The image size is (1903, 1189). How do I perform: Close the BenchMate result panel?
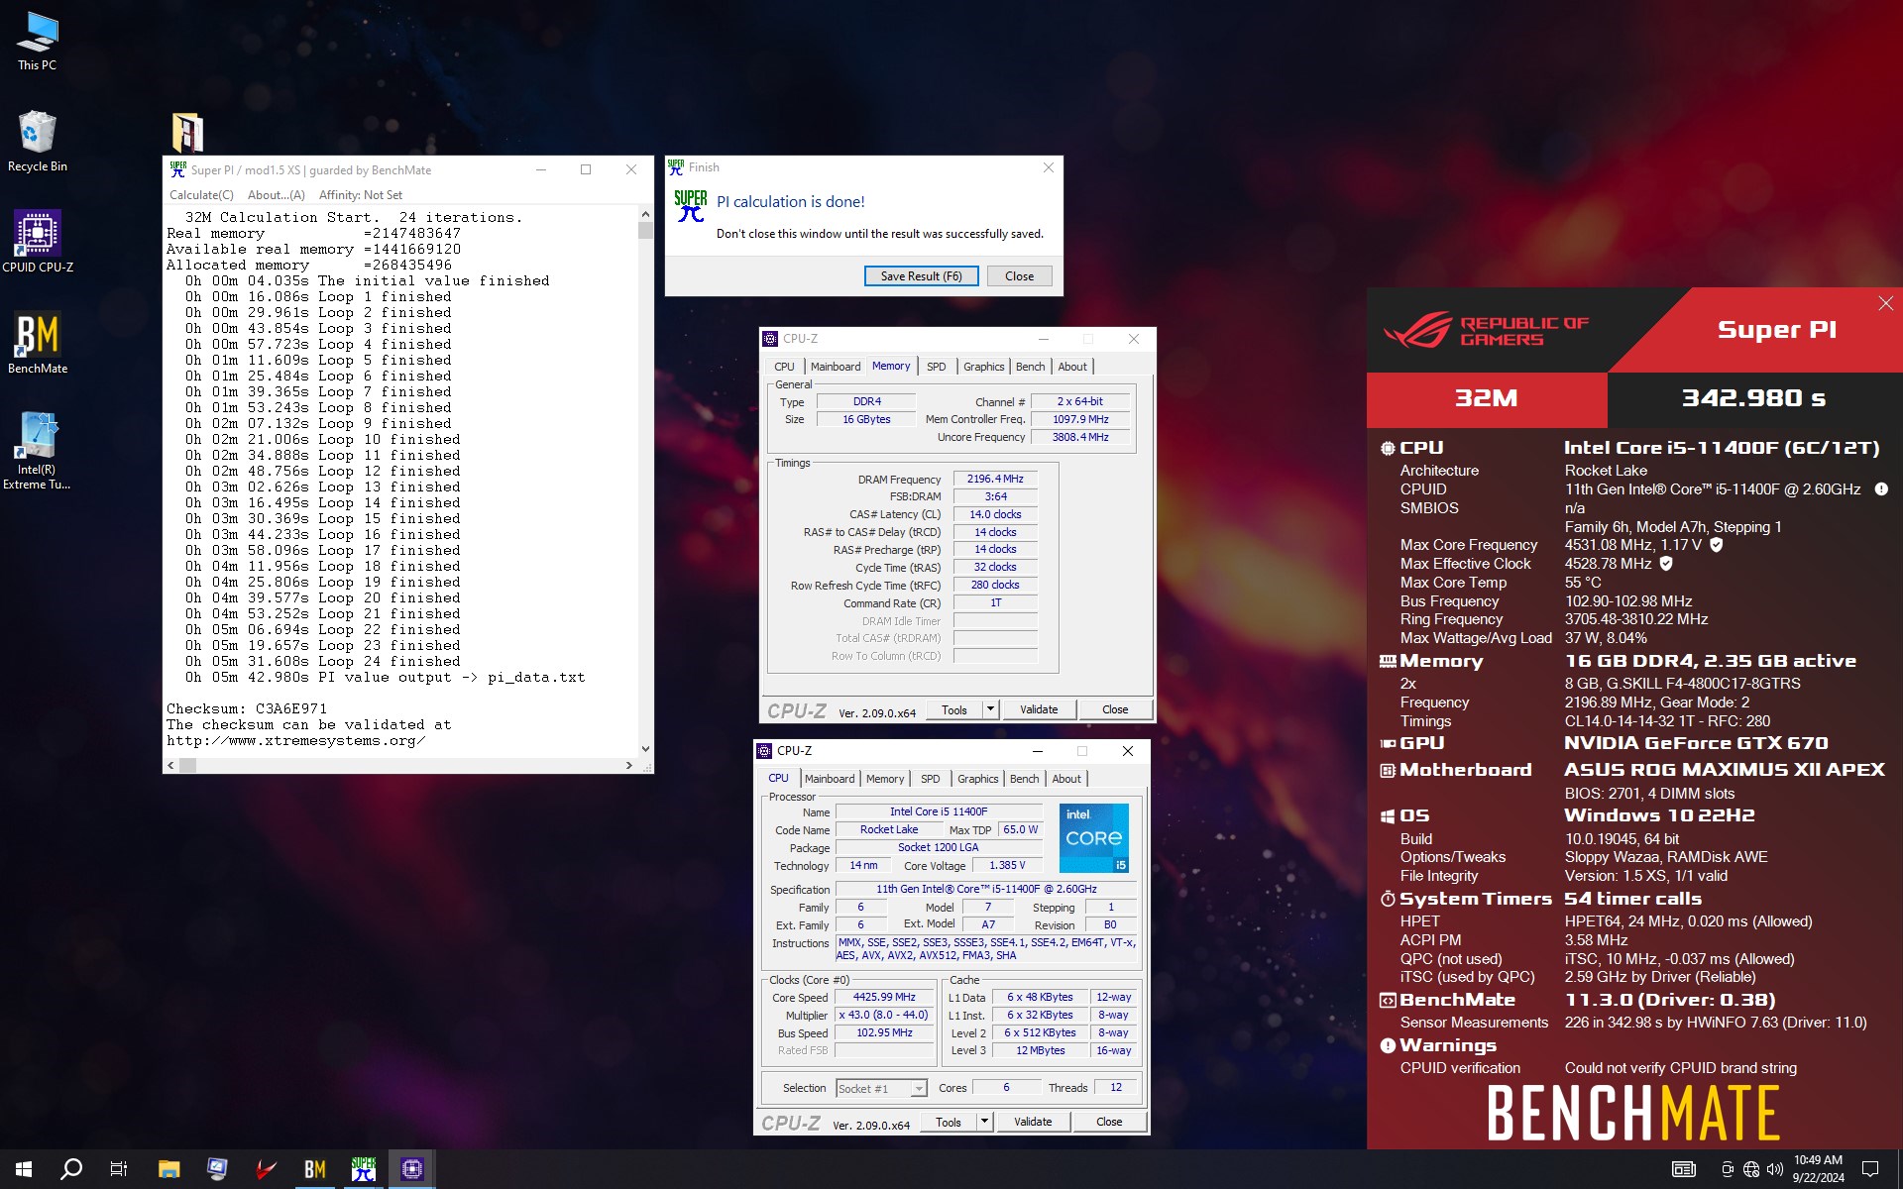[1885, 303]
